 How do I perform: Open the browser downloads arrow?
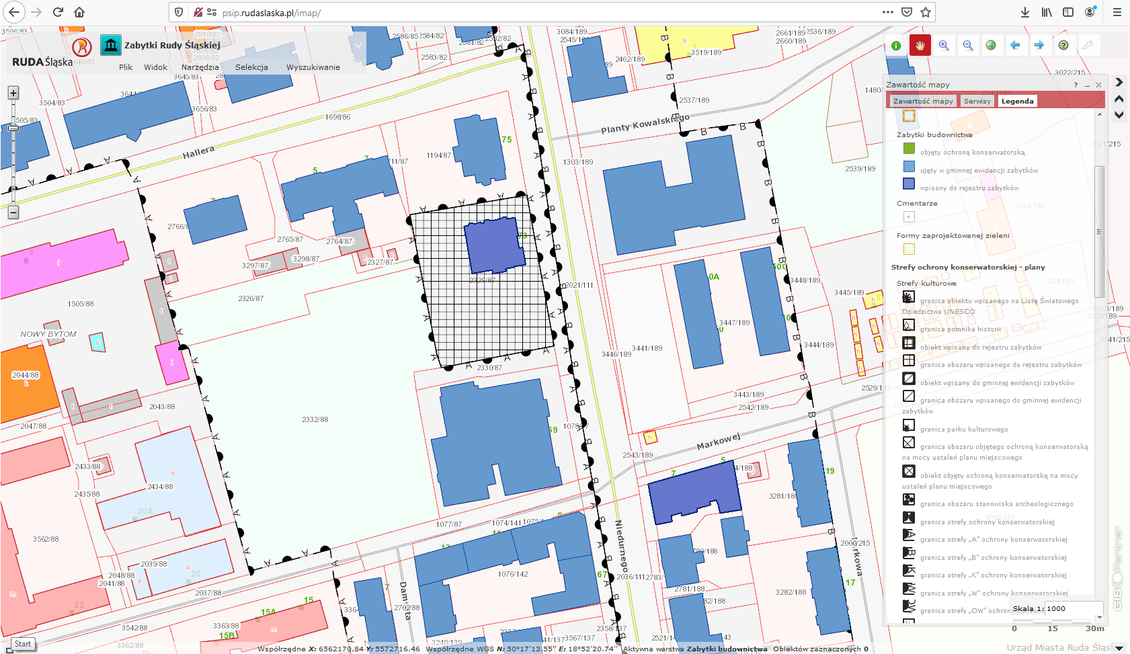click(x=1025, y=12)
